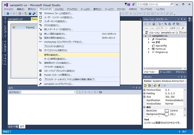Expand the 参照 references node
This screenshot has height=135, width=194.
[x=149, y=42]
